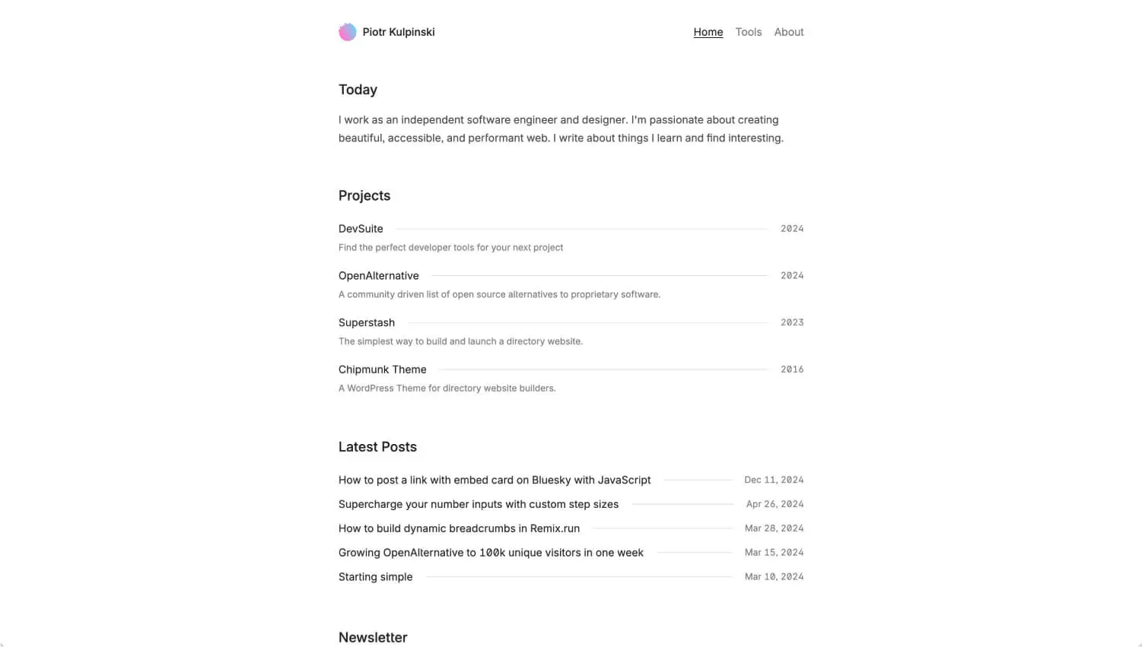Click the gradient avatar logo icon

[348, 32]
